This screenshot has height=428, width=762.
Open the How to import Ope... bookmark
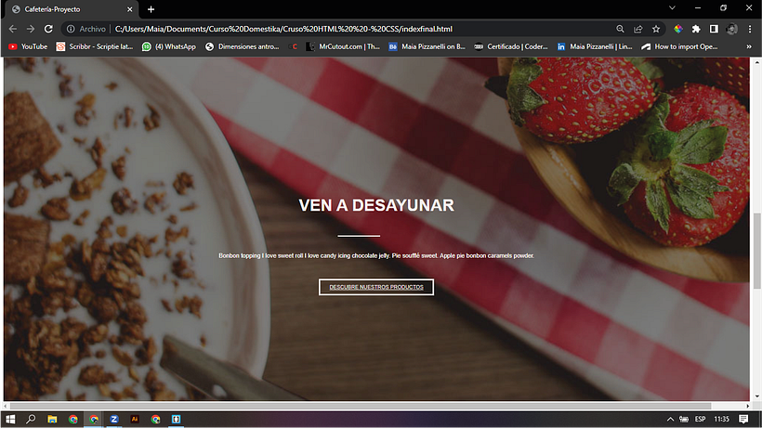pyautogui.click(x=679, y=46)
